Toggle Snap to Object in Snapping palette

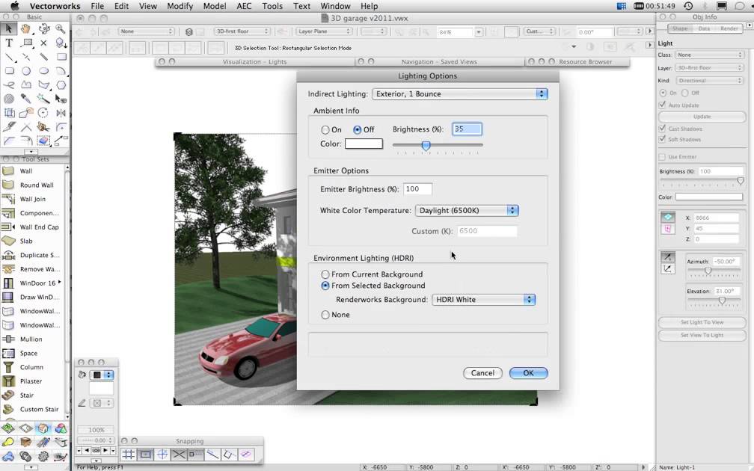pos(146,455)
